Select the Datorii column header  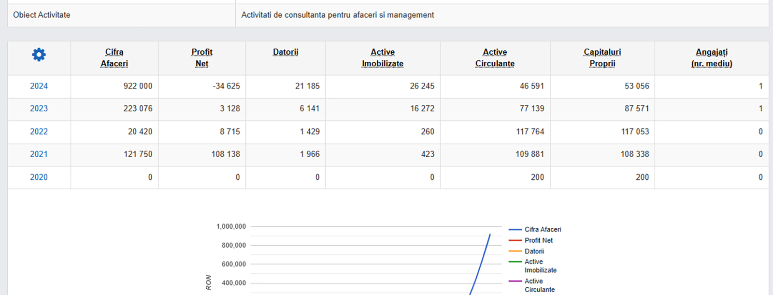(285, 52)
